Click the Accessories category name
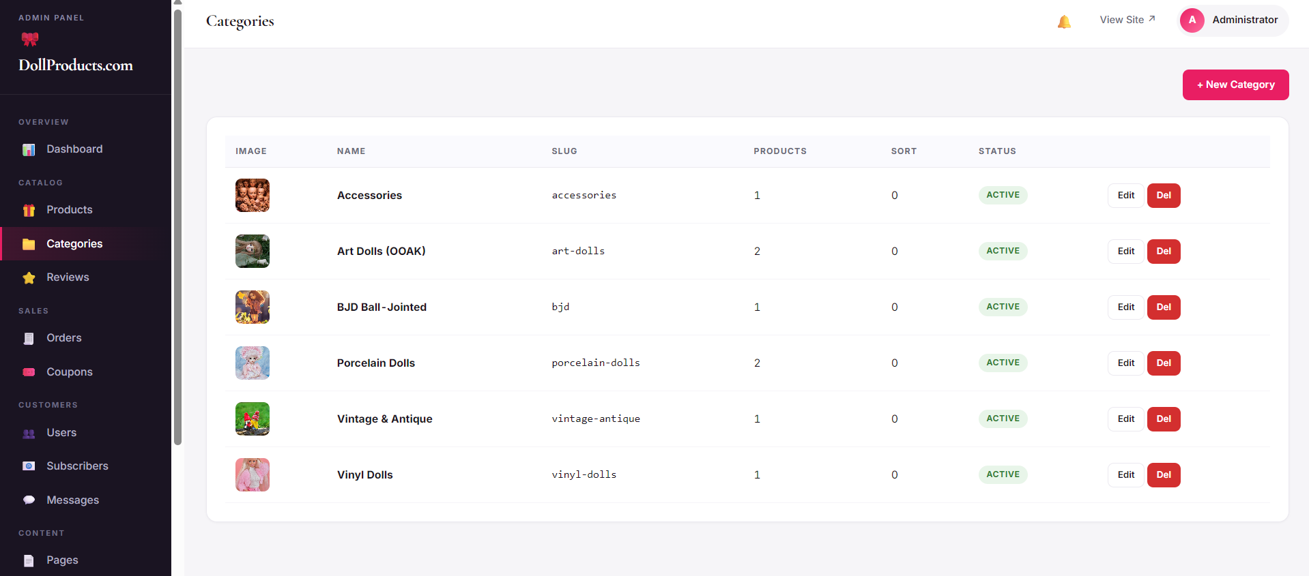This screenshot has width=1309, height=576. 369,196
